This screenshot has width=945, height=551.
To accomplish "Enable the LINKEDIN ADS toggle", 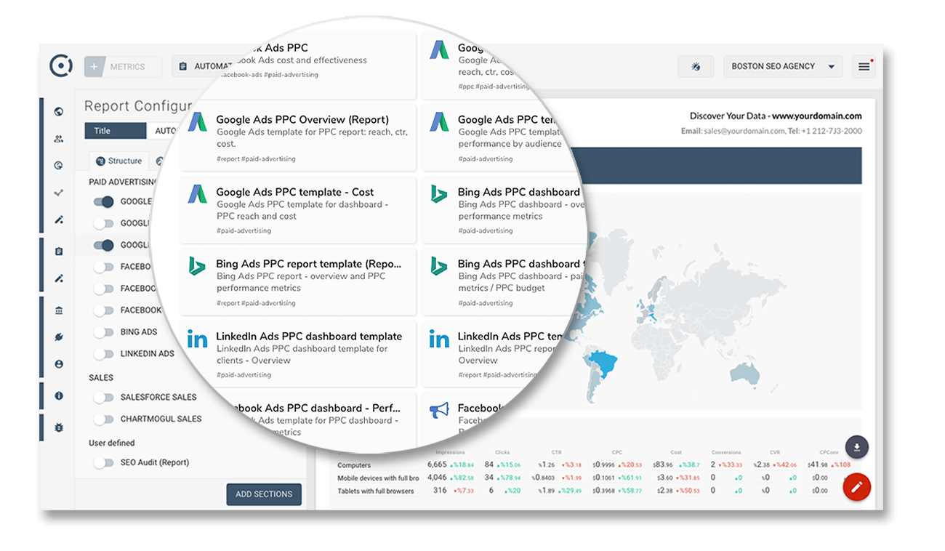I will (x=104, y=354).
